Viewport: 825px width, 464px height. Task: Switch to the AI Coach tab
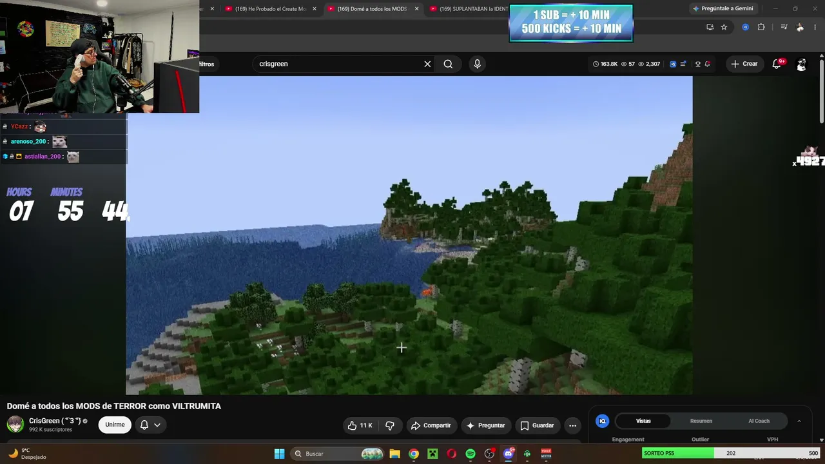[x=759, y=421]
